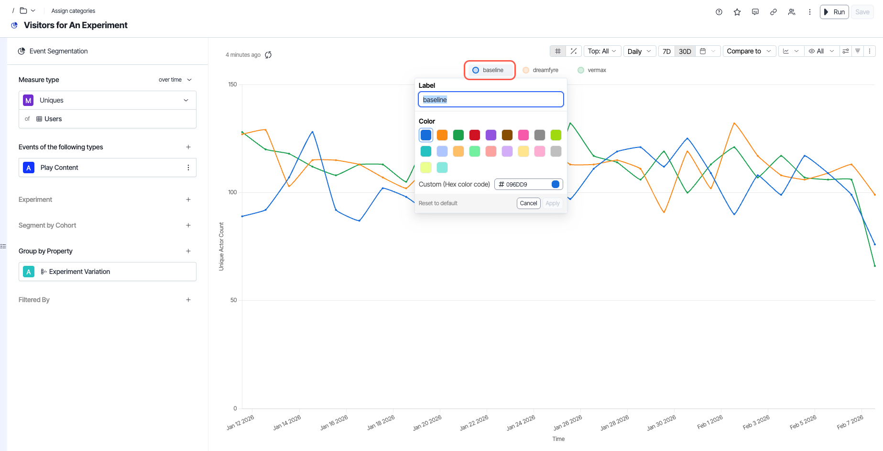Select the 30D time range
The height and width of the screenshot is (451, 883).
(x=685, y=51)
